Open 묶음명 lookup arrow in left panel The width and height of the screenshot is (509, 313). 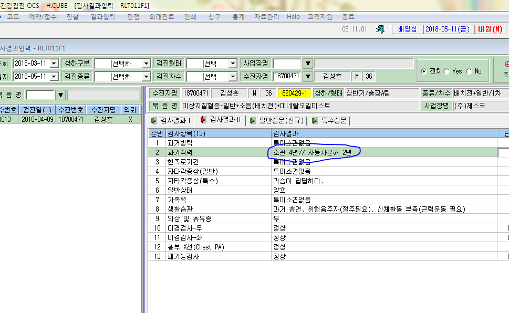(60, 95)
